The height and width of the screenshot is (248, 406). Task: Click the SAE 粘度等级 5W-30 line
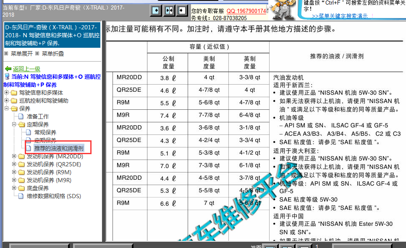(x=308, y=199)
